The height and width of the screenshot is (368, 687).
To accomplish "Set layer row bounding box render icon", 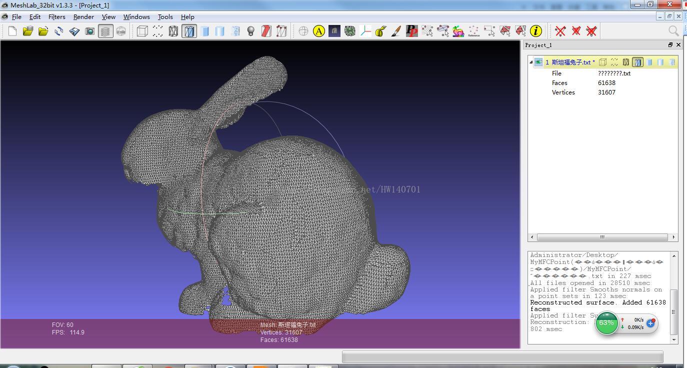I will [x=602, y=62].
